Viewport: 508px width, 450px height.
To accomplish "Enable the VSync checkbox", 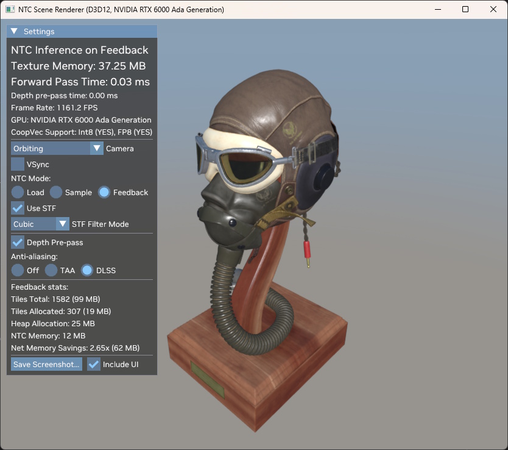I will (17, 164).
